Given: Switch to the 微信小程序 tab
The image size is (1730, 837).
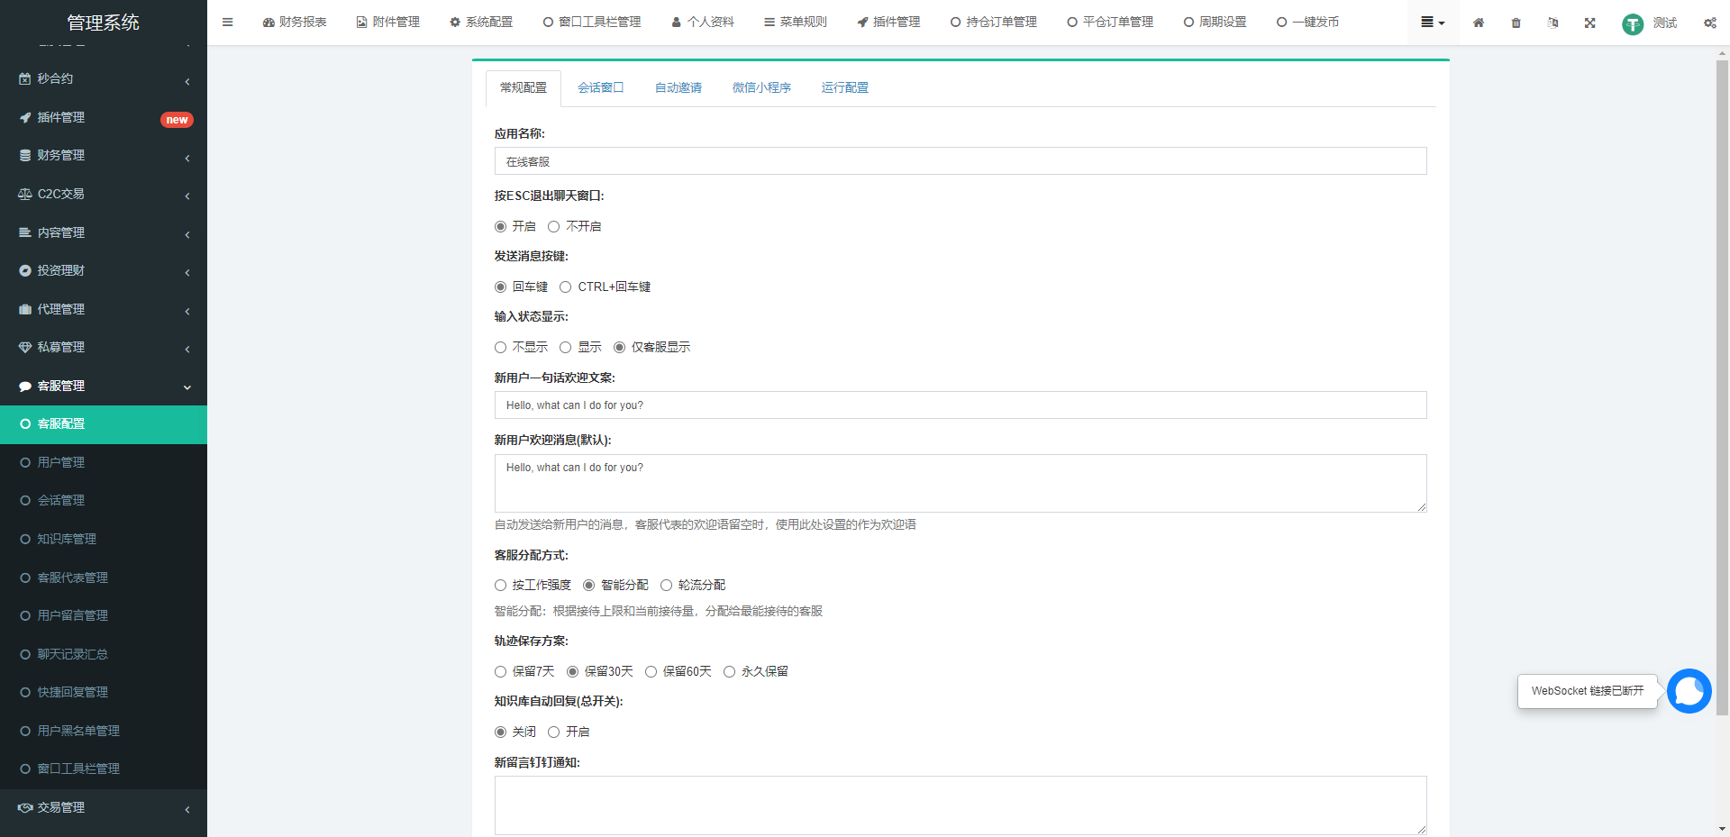Looking at the screenshot, I should 761,88.
